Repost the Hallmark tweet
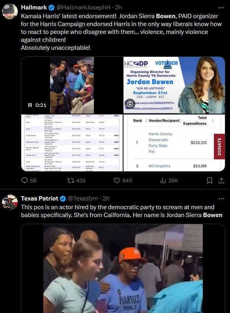This screenshot has width=230, height=313. click(x=76, y=180)
